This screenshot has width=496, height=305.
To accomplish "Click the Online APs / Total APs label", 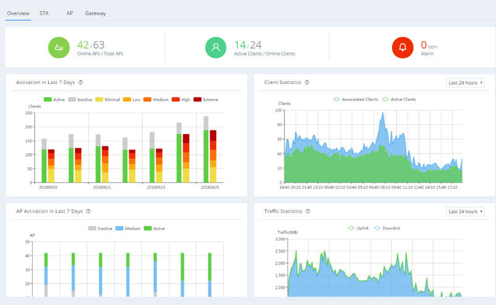I will tap(100, 54).
